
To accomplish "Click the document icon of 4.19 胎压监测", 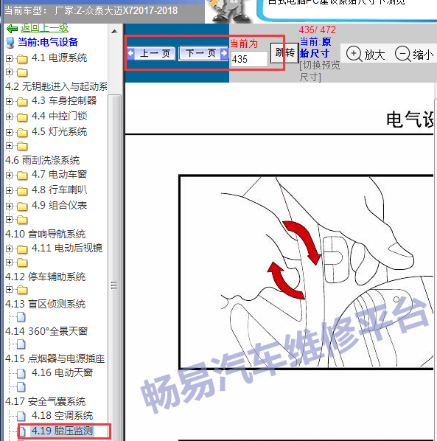I will 22,431.
